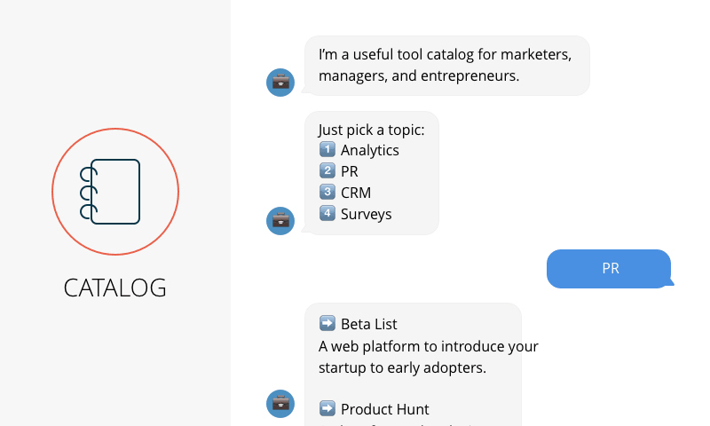
Task: Click the arrow emoji before Beta List
Action: tap(327, 324)
